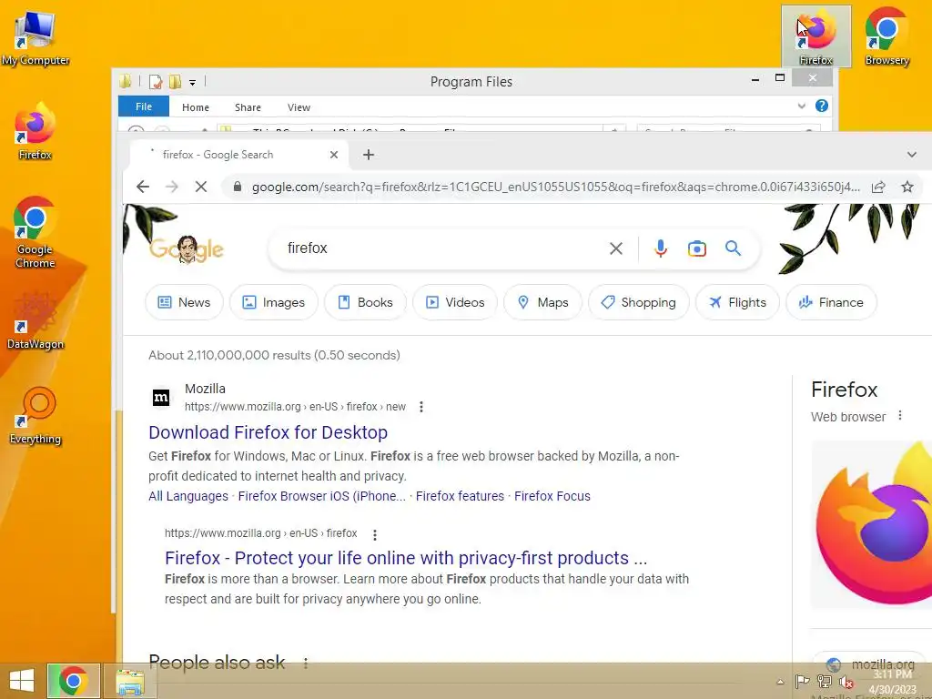
Task: Filter results by Shopping
Action: 639,302
